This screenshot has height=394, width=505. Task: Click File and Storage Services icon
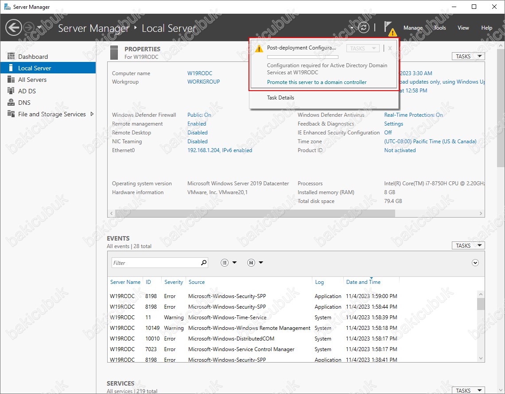coord(11,114)
